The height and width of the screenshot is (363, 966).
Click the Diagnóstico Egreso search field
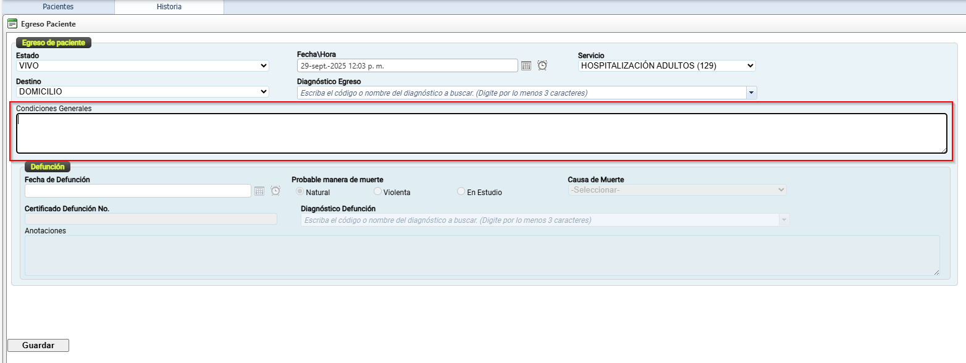click(x=521, y=93)
